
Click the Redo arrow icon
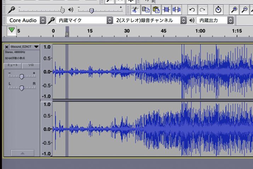point(202,9)
